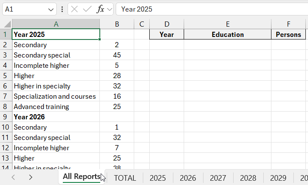Go to the 2029 sheet tab

(x=278, y=178)
